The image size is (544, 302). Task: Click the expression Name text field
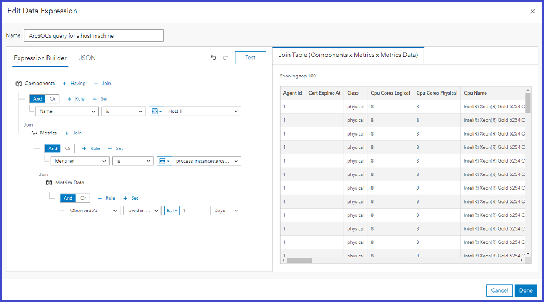tap(94, 36)
